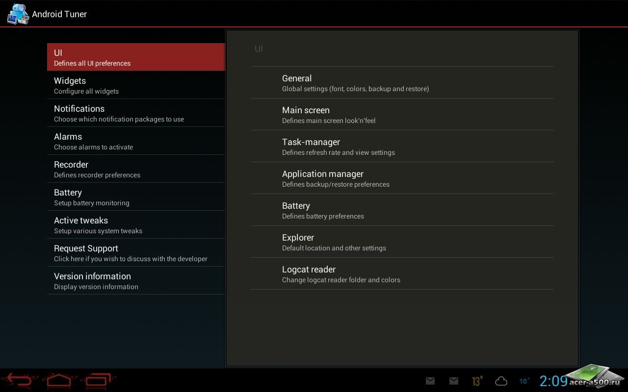Tap the Android Tuner app icon
Image resolution: width=628 pixels, height=392 pixels.
[18, 14]
